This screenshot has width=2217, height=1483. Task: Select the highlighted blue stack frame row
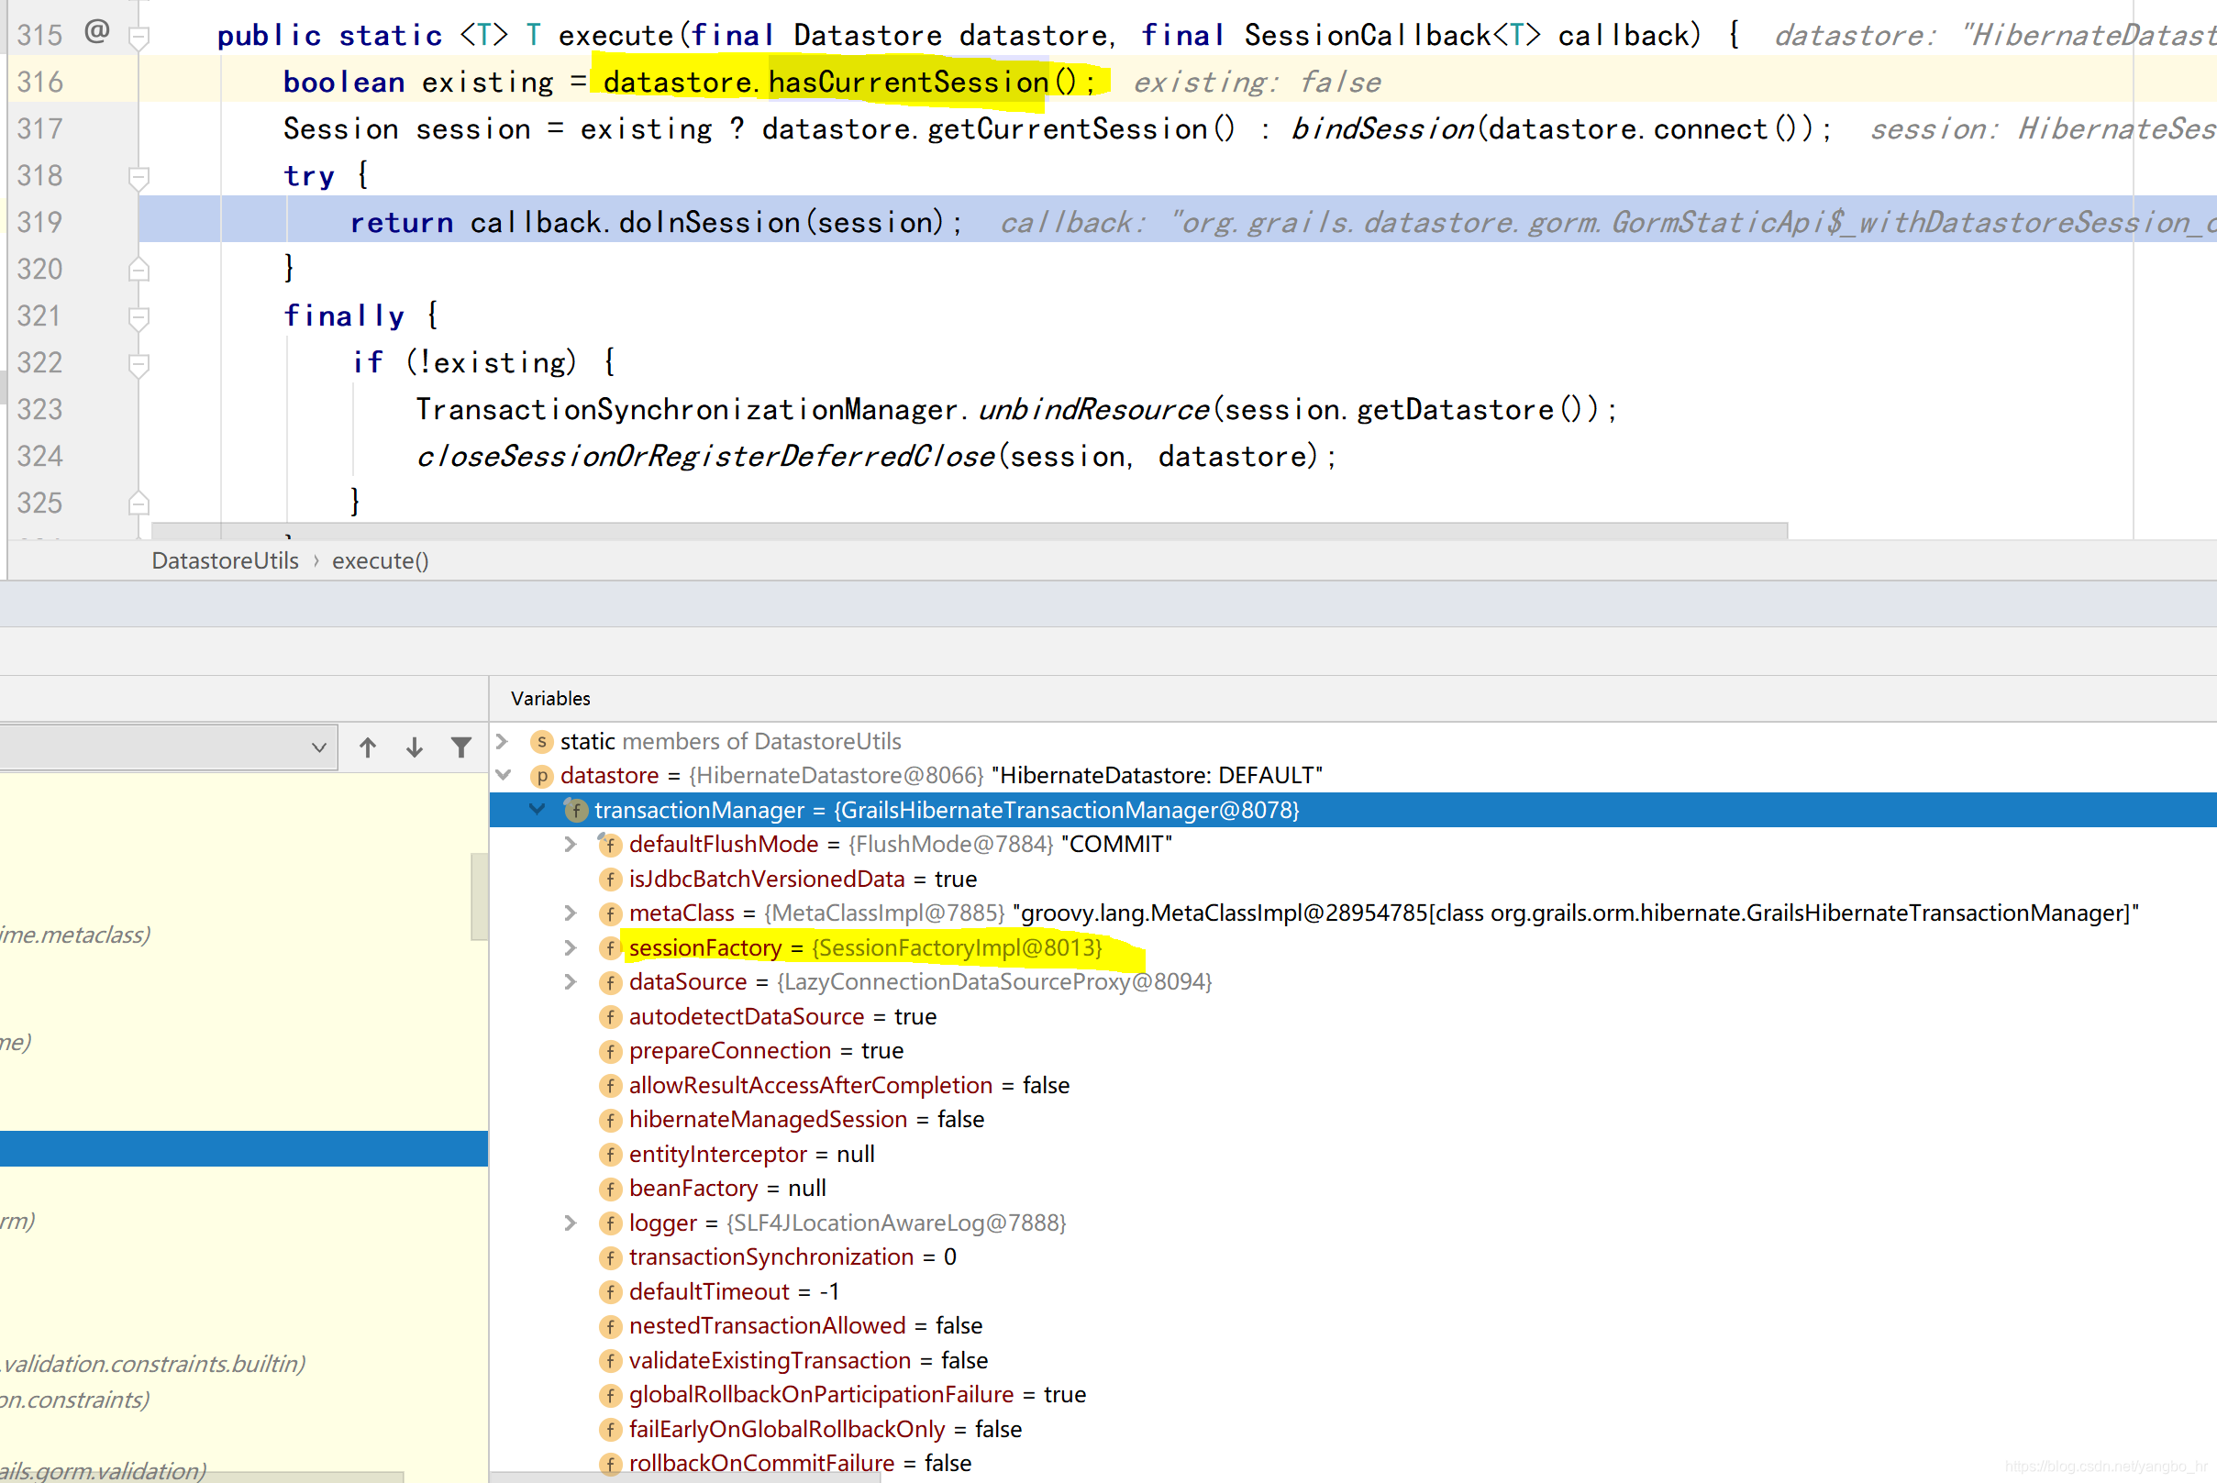244,1148
